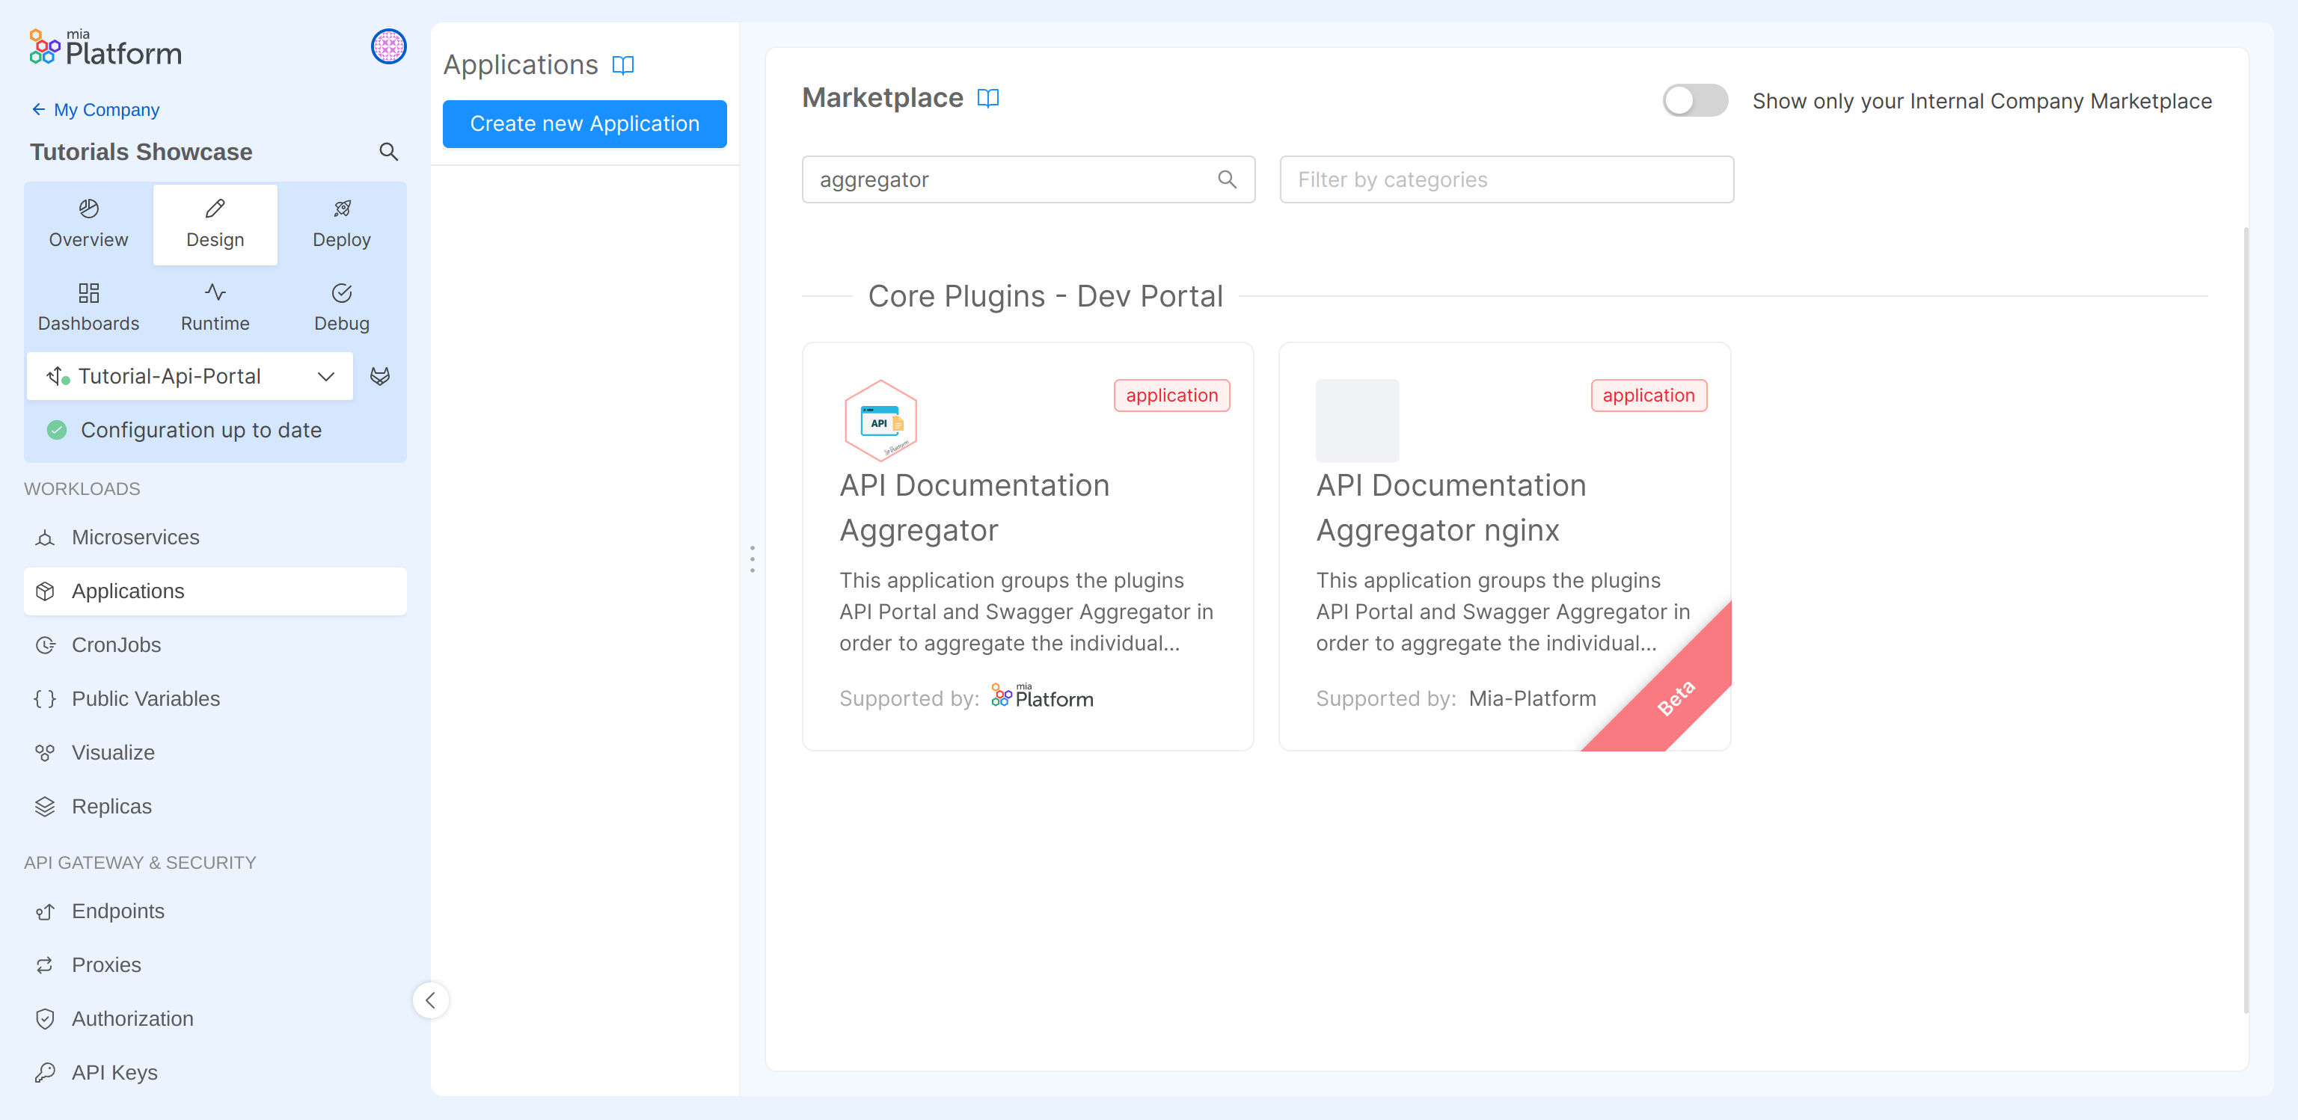This screenshot has width=2298, height=1120.
Task: Select the Endpoints icon
Action: click(x=45, y=911)
